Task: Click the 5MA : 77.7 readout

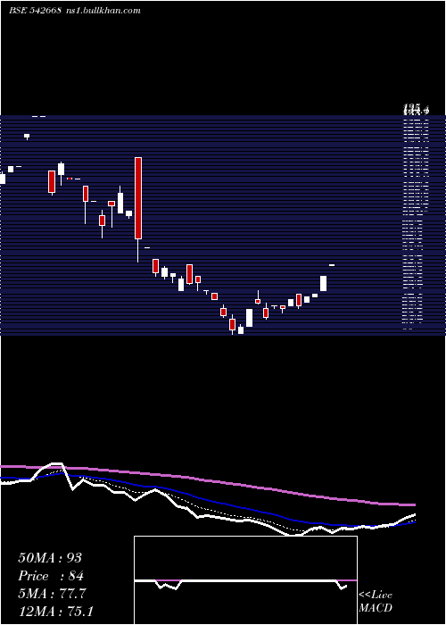Action: click(52, 593)
